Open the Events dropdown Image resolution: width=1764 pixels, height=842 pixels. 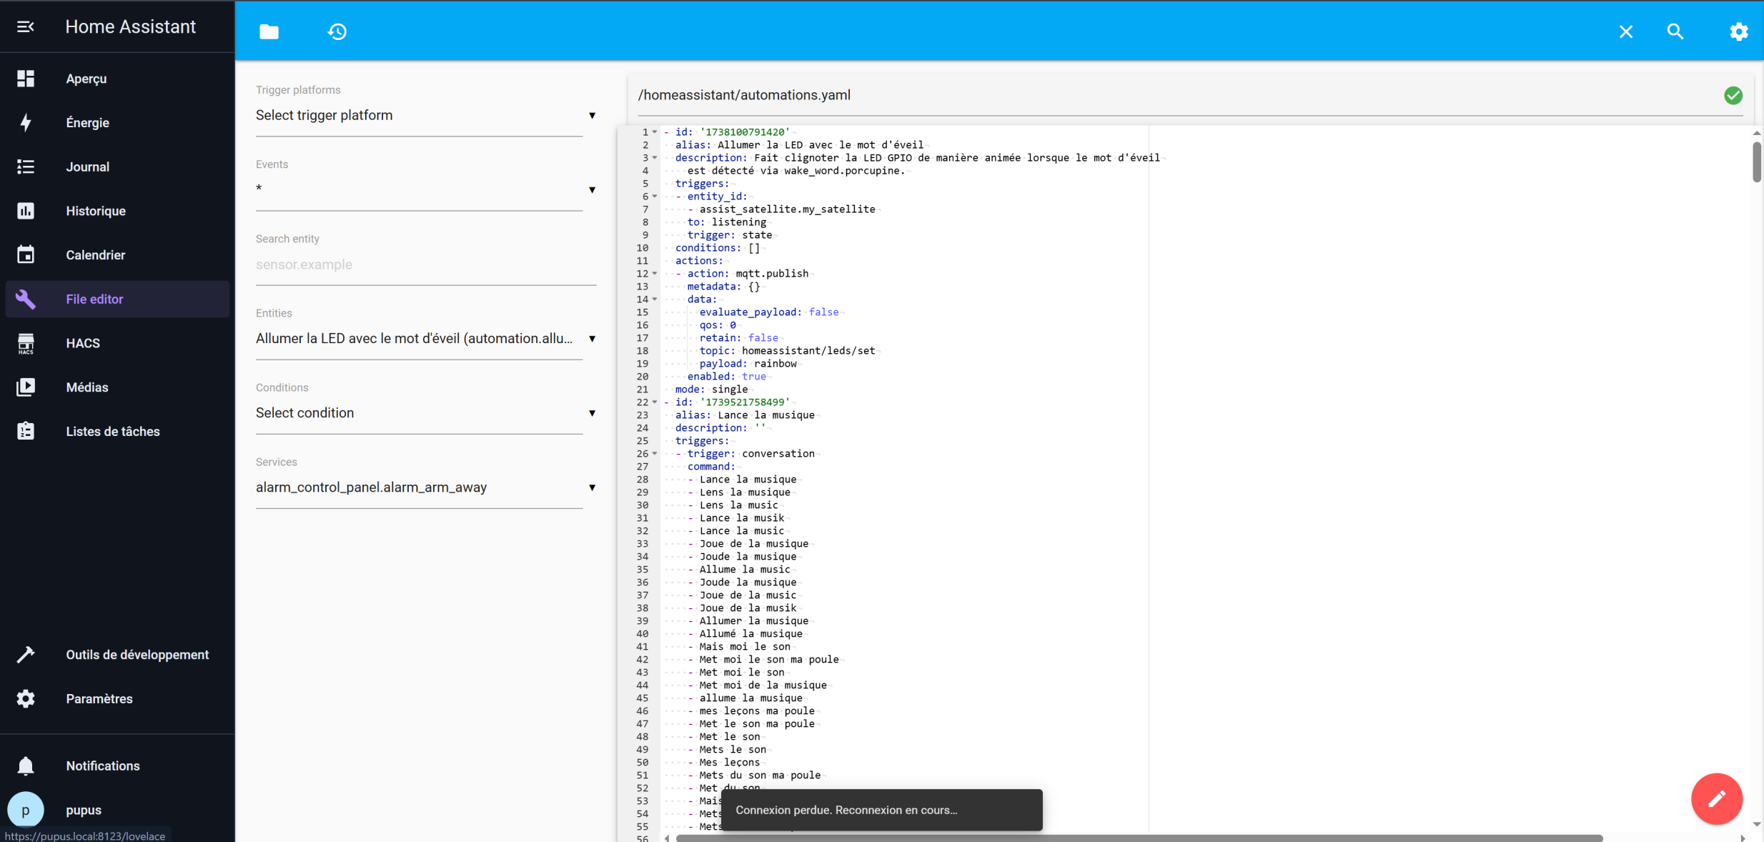426,189
